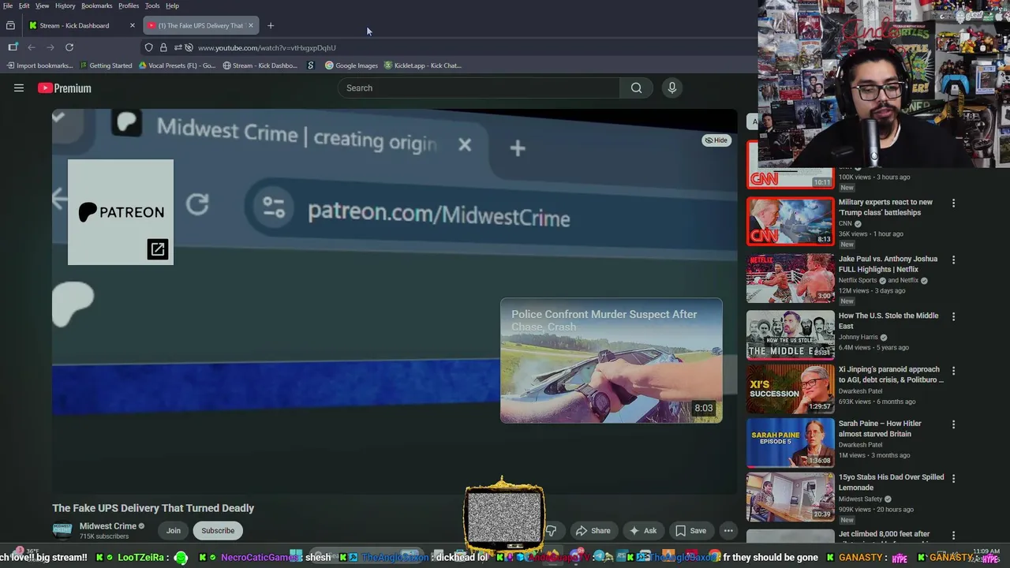Click the YouTube search input field
This screenshot has height=568, width=1010.
pyautogui.click(x=479, y=88)
